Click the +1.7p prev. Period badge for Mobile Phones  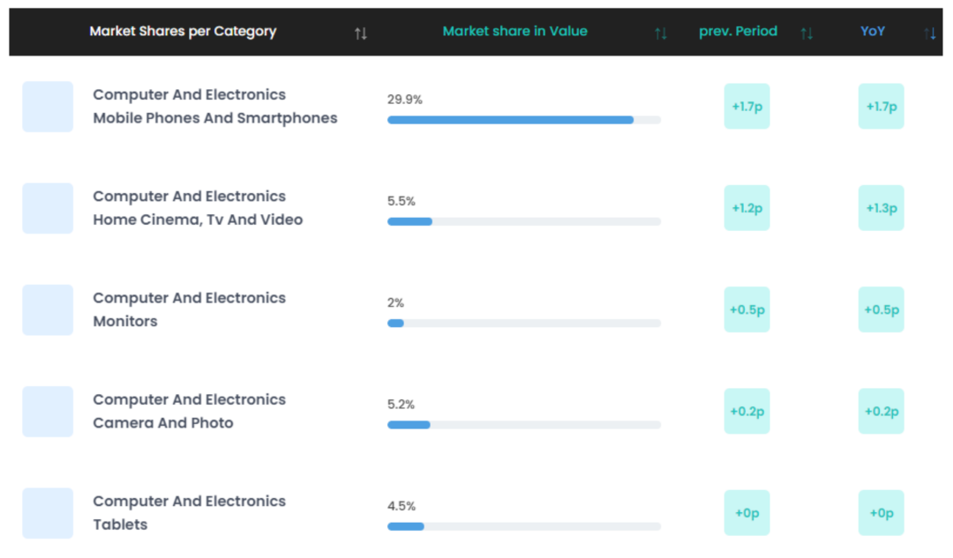click(747, 107)
